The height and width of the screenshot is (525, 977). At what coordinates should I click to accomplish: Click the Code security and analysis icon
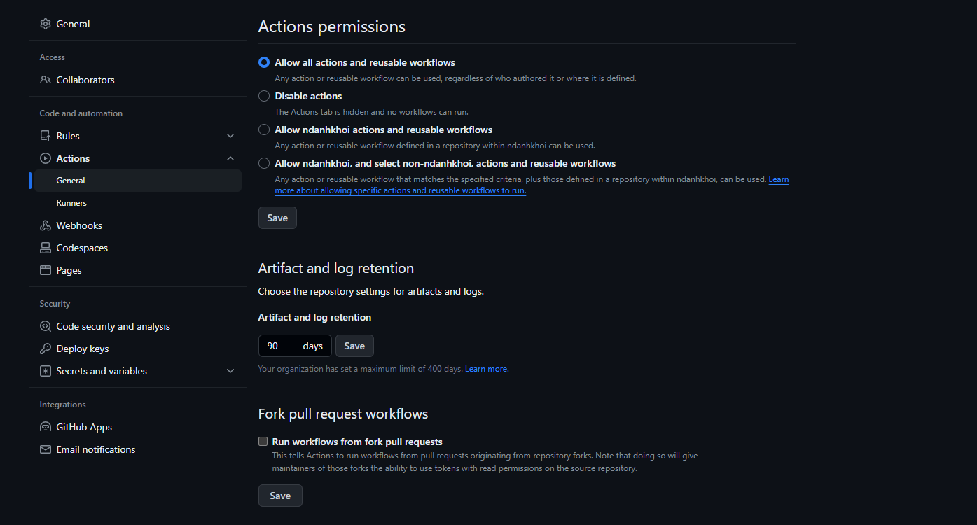(46, 326)
